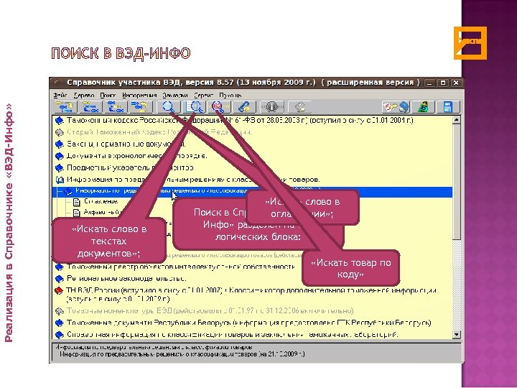Click the plain magnifier search-in-contents icon
This screenshot has height=388, width=517.
[169, 107]
